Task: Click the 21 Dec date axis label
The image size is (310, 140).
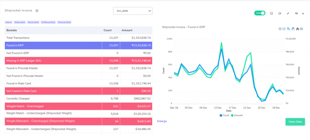Action: (247, 108)
